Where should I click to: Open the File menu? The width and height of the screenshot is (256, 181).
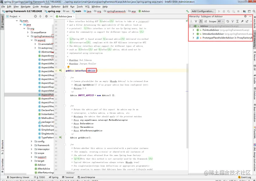point(3,6)
